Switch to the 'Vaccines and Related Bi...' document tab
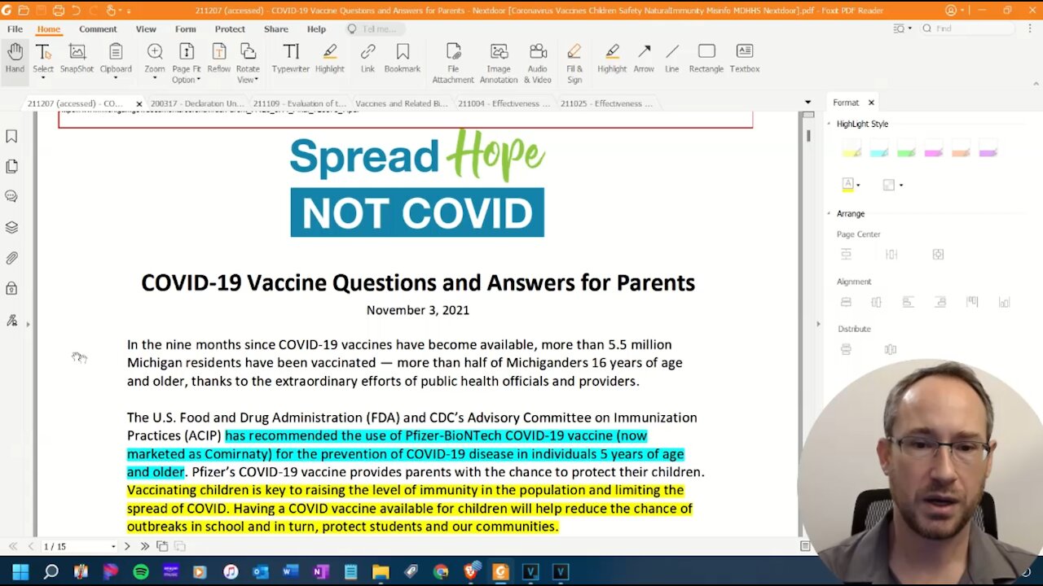The height and width of the screenshot is (586, 1043). [x=401, y=103]
